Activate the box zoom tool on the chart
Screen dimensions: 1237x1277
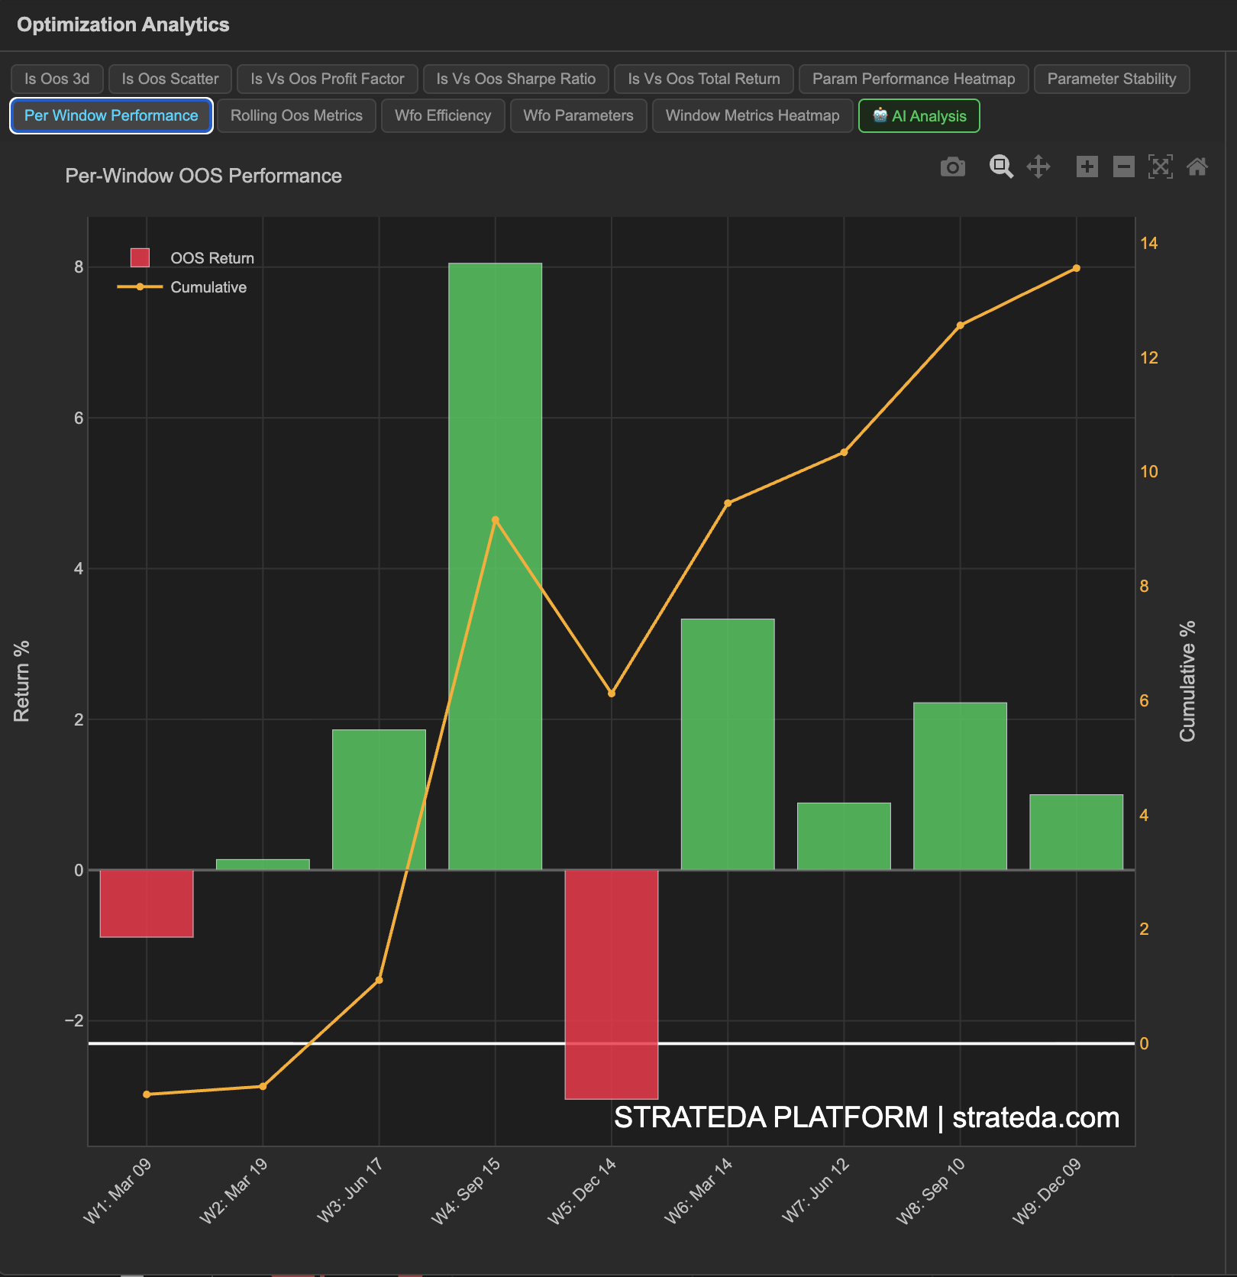point(1001,166)
